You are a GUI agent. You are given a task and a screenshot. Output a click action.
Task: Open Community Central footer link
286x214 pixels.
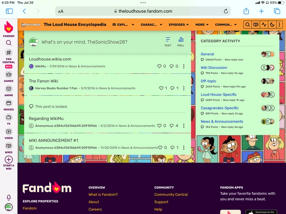pyautogui.click(x=171, y=194)
